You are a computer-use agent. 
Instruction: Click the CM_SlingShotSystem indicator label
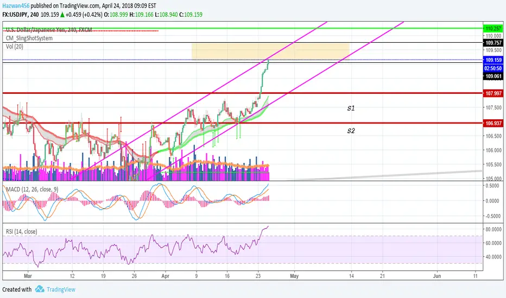tap(29, 38)
